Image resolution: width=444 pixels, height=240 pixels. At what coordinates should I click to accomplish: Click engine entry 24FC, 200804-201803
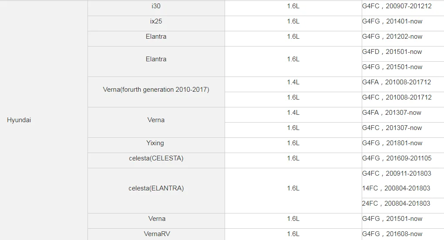[396, 203]
